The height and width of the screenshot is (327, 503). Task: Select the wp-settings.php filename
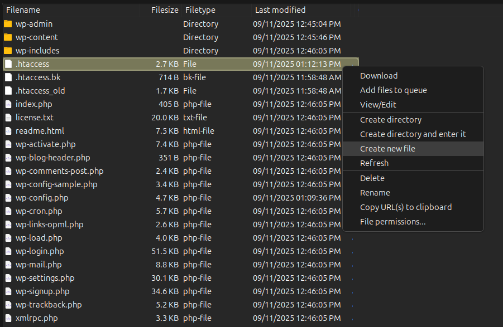45,278
